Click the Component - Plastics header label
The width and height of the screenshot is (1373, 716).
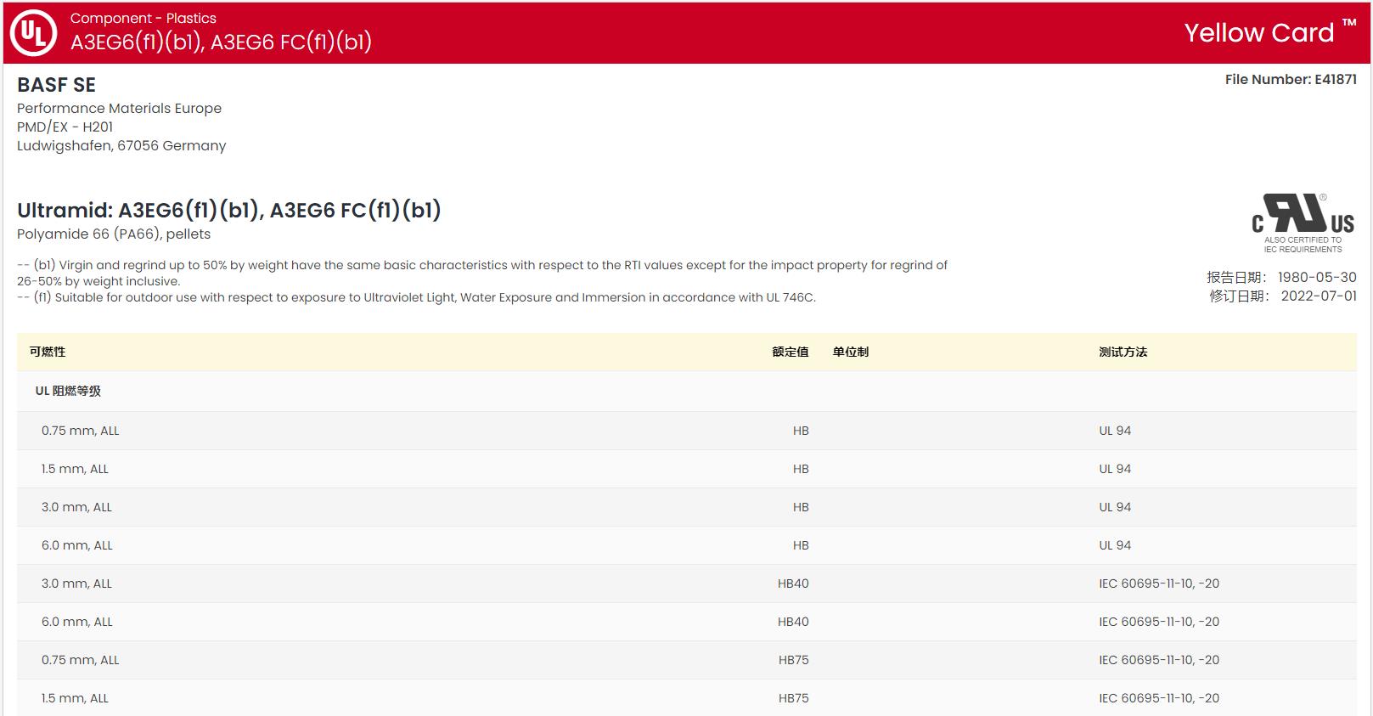(x=143, y=18)
